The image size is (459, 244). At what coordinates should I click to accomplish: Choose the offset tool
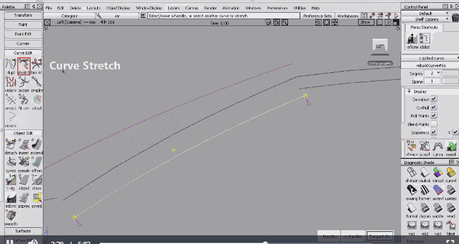[x=37, y=164]
